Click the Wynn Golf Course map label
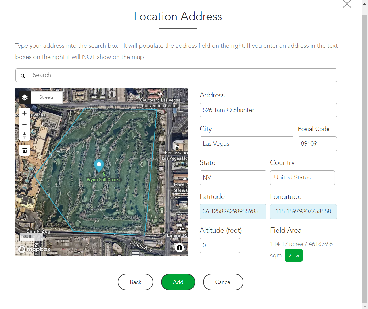 tap(104, 180)
